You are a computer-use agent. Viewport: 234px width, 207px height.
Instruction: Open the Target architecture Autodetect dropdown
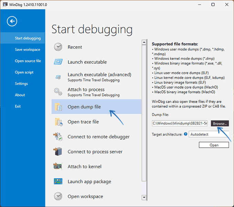(x=209, y=134)
